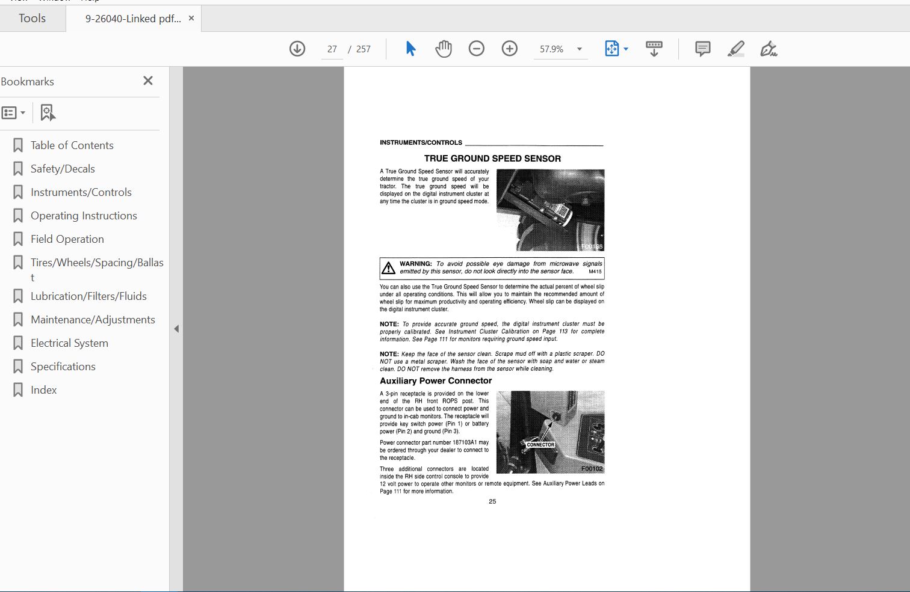Click the auxiliary power connector photo
This screenshot has width=910, height=592.
(x=550, y=432)
